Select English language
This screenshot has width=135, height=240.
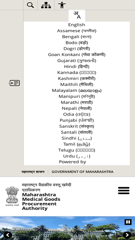point(77,25)
